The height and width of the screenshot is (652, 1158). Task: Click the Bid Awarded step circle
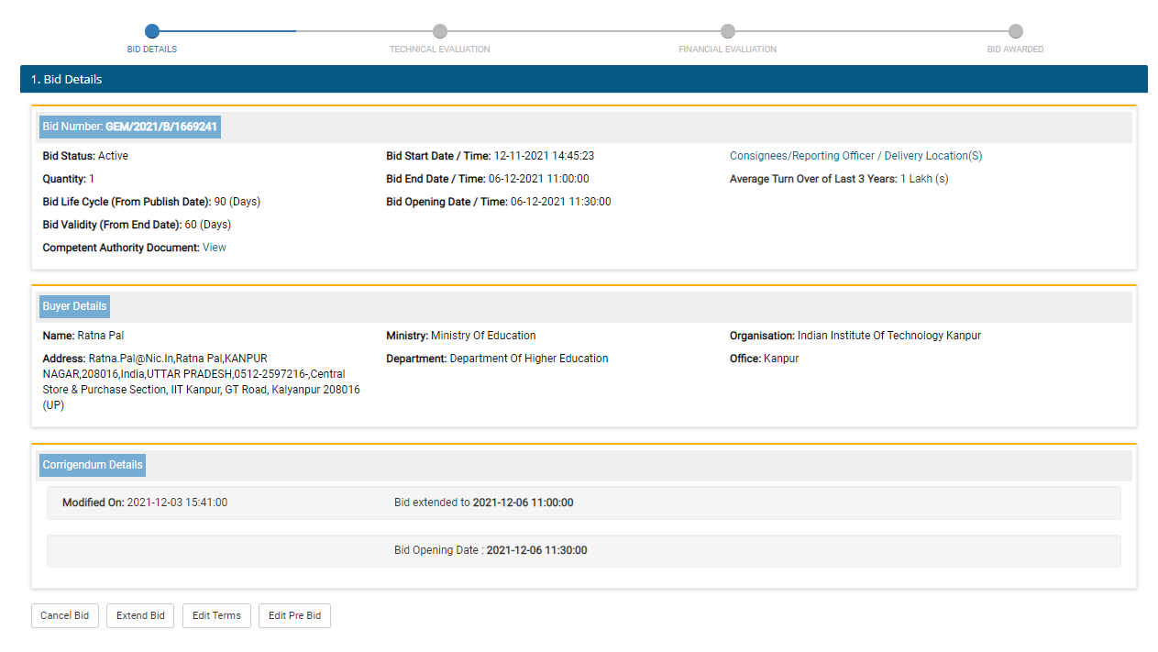click(1015, 31)
